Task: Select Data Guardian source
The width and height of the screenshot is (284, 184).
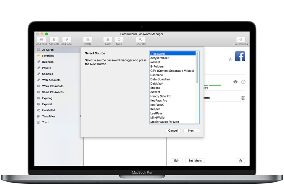Action: [172, 79]
